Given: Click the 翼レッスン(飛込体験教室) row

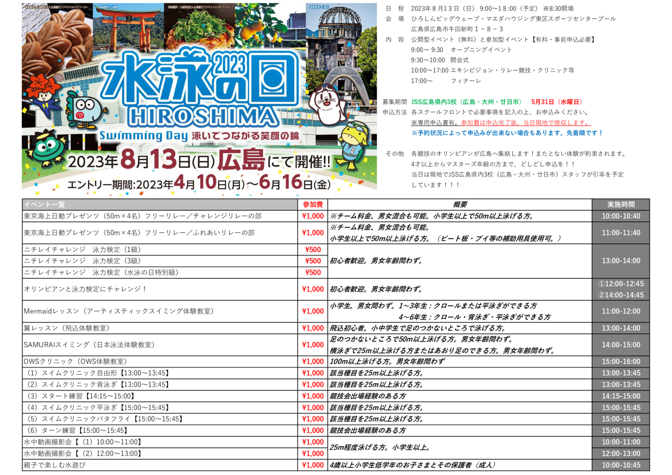Looking at the screenshot, I should [160, 328].
